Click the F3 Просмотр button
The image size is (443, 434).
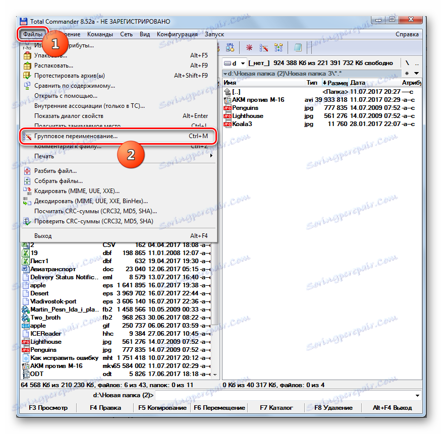click(48, 408)
